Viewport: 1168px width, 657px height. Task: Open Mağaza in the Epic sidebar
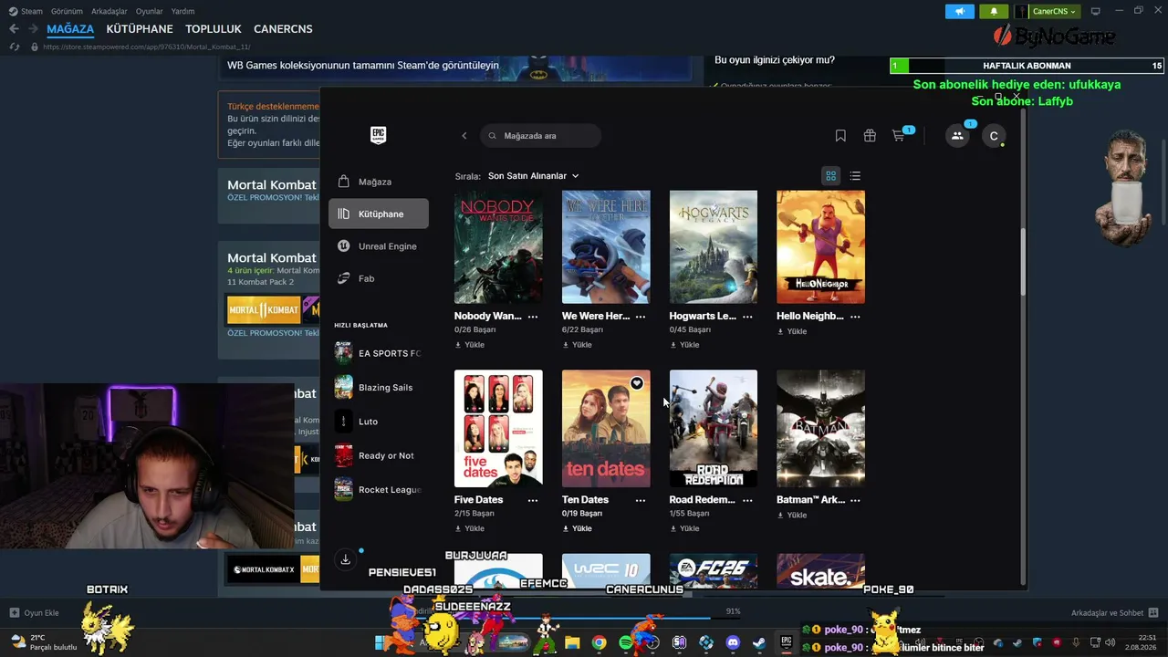[x=379, y=182]
